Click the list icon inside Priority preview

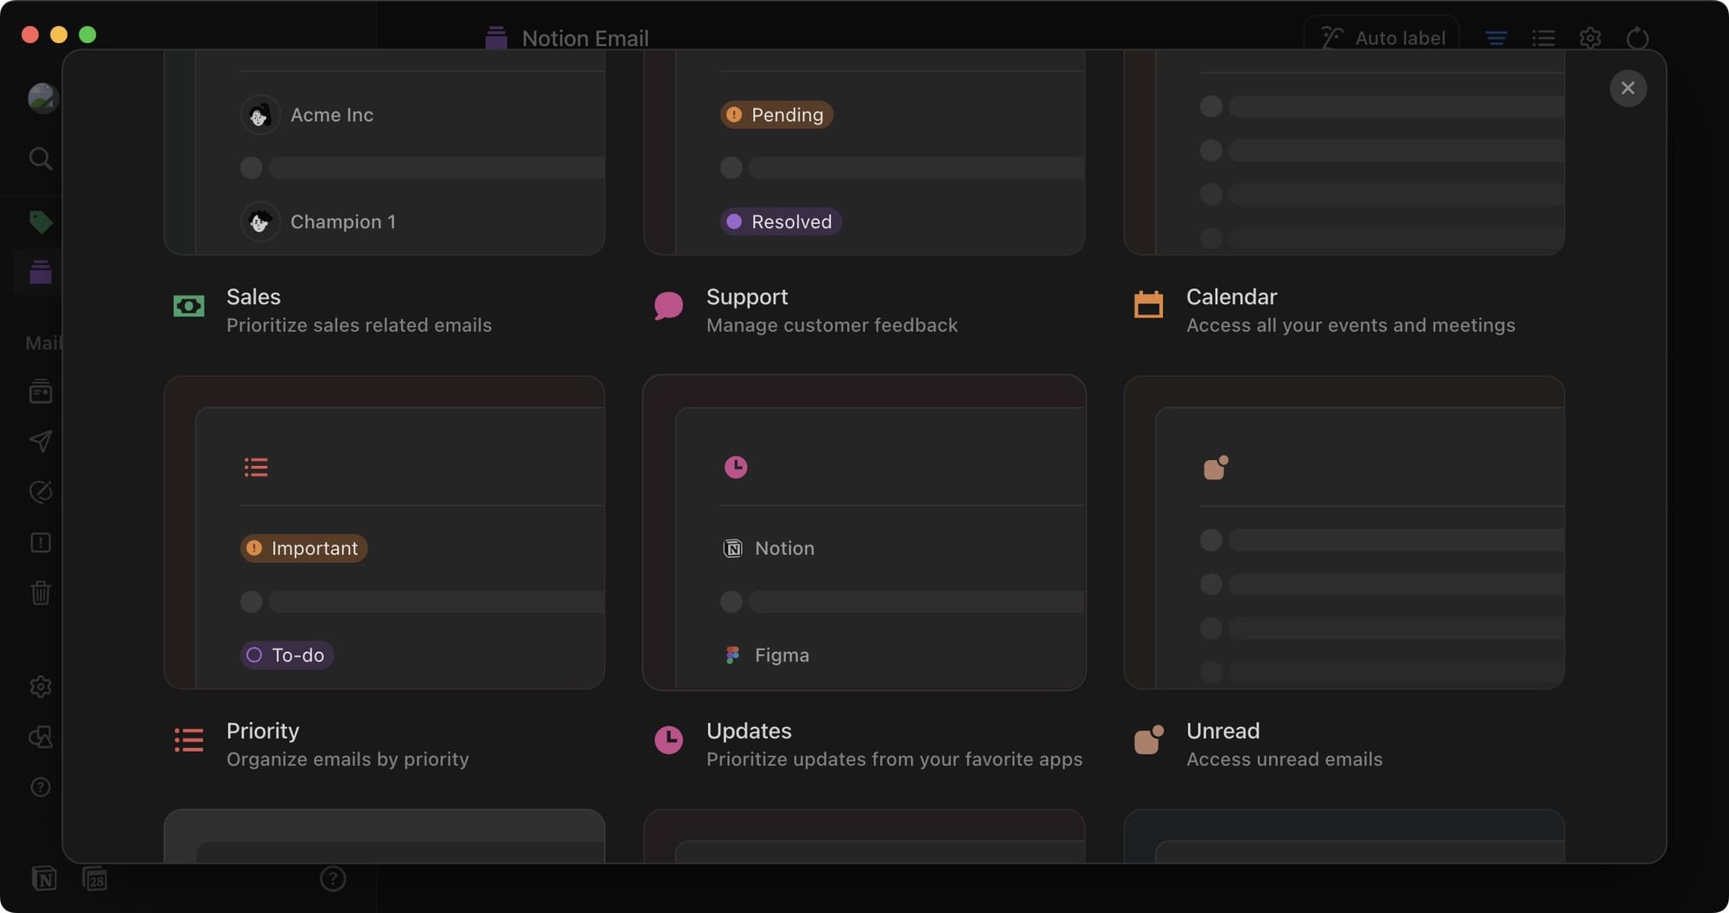tap(256, 468)
